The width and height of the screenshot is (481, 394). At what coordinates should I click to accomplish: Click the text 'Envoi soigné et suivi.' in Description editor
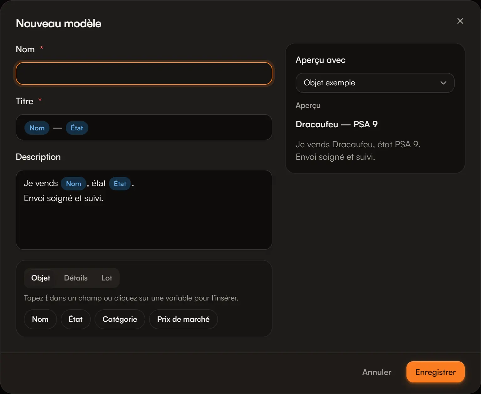(x=64, y=198)
